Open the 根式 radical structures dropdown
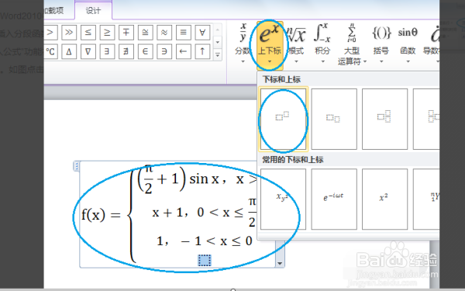The image size is (465, 291). [296, 43]
